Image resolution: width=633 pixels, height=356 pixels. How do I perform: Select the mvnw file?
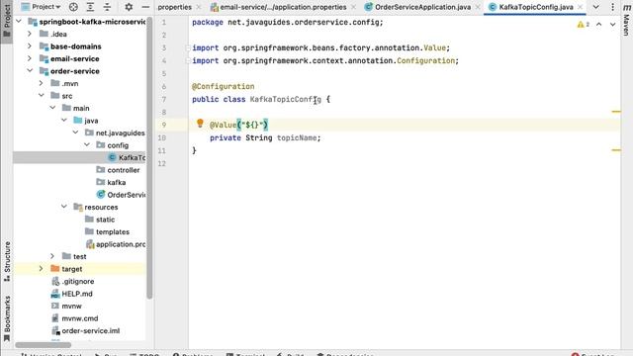(66, 306)
